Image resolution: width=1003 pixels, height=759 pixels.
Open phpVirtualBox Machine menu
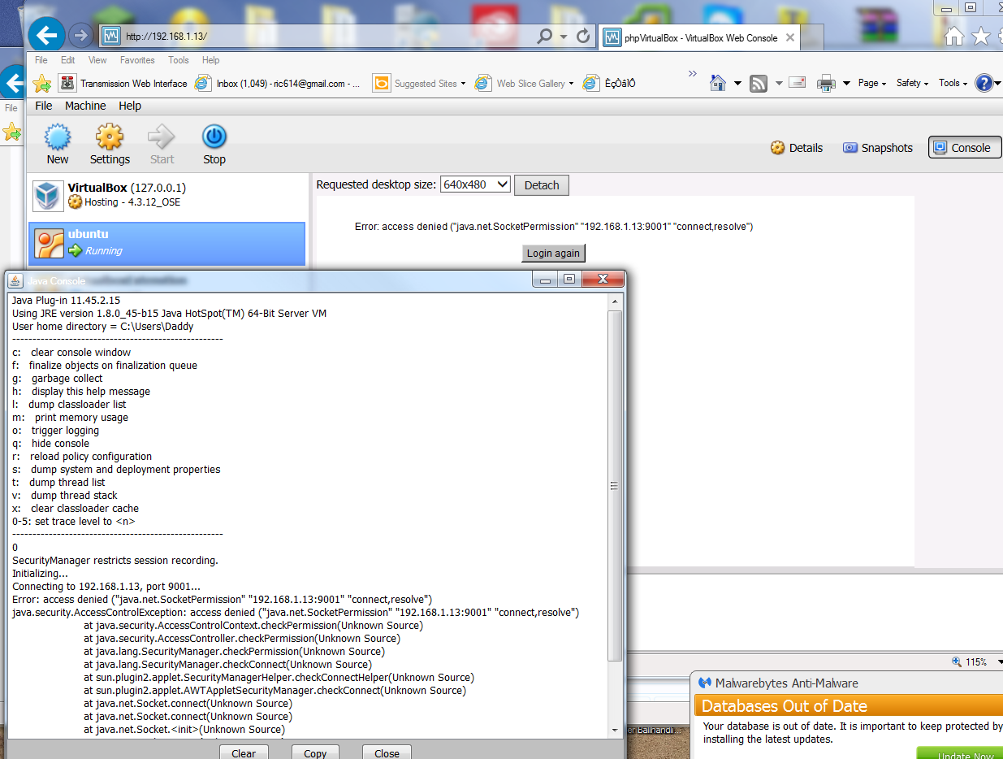point(85,106)
